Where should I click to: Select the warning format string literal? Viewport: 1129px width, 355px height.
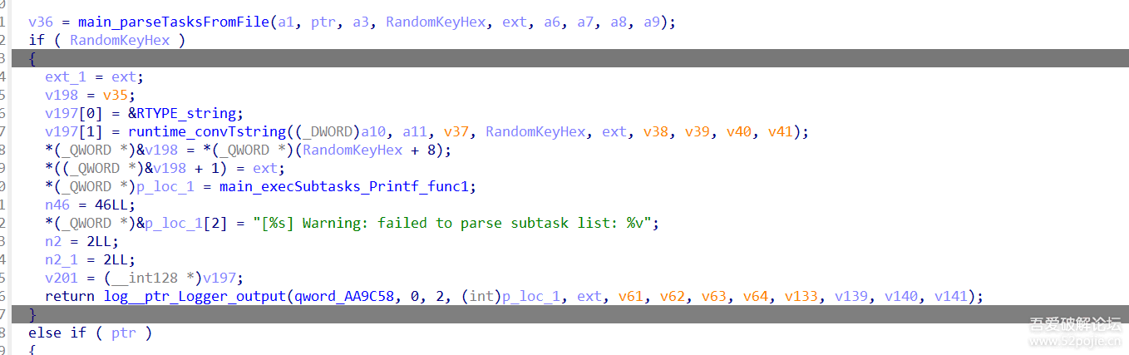456,224
